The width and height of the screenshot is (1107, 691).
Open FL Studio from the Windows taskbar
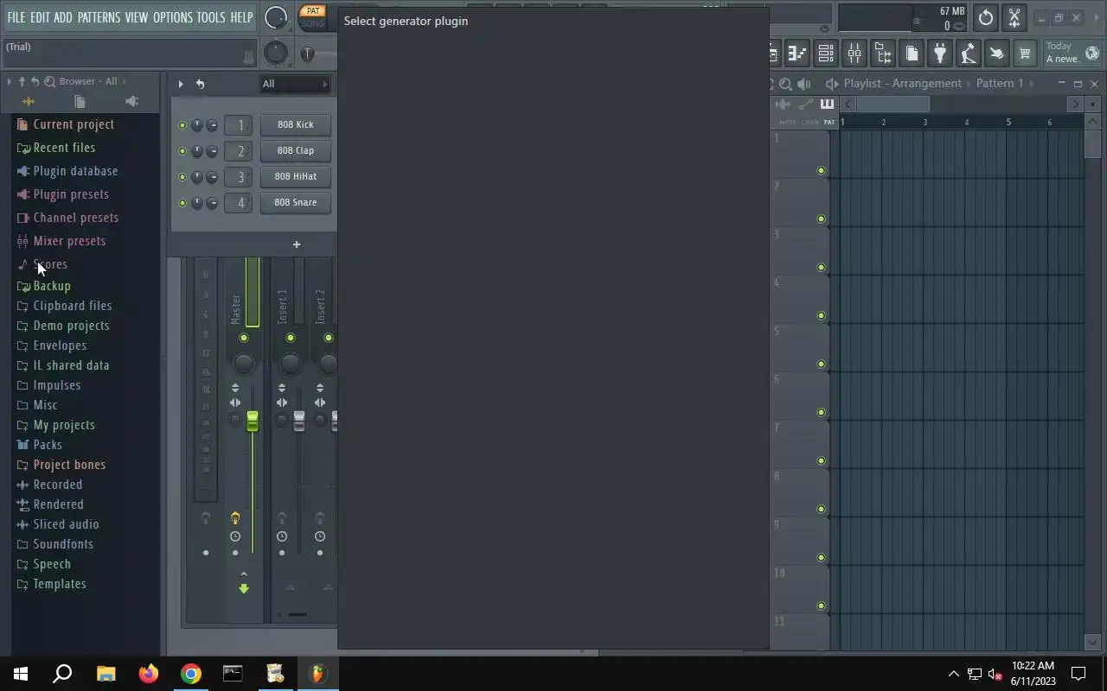[x=317, y=673]
